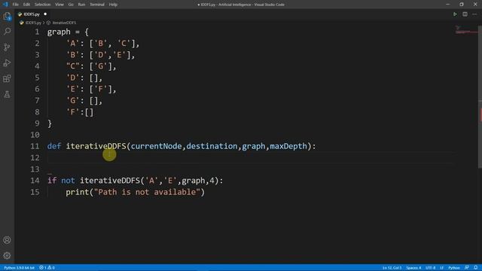Image resolution: width=482 pixels, height=271 pixels.
Task: Open the File menu
Action: (15, 5)
